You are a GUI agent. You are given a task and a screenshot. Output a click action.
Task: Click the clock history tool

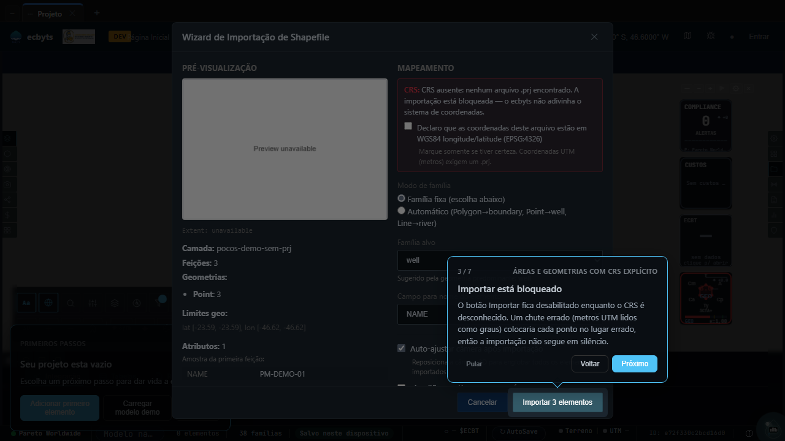coord(137,303)
